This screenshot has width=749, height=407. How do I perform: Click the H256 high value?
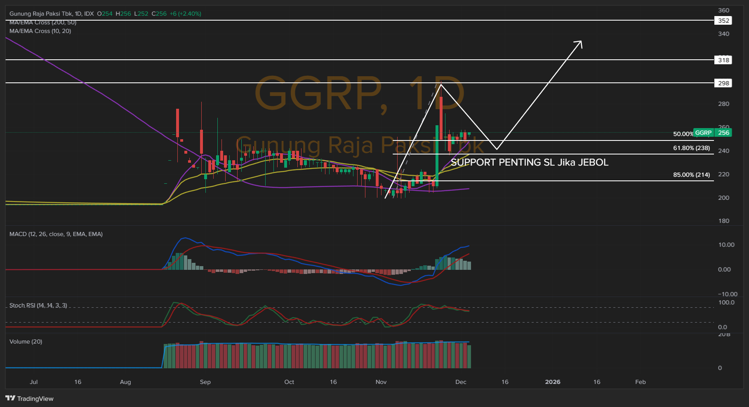coord(123,14)
